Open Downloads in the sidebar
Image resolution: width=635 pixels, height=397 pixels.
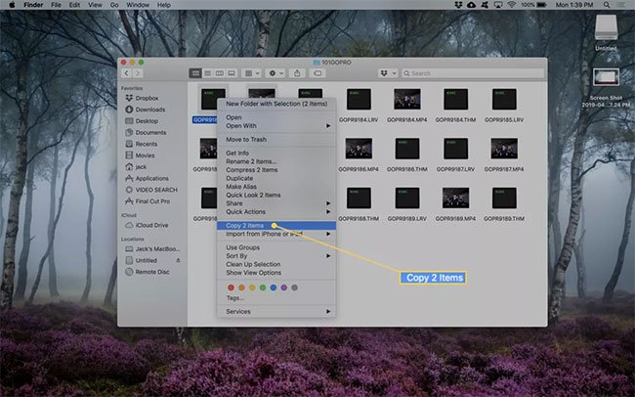tap(149, 110)
